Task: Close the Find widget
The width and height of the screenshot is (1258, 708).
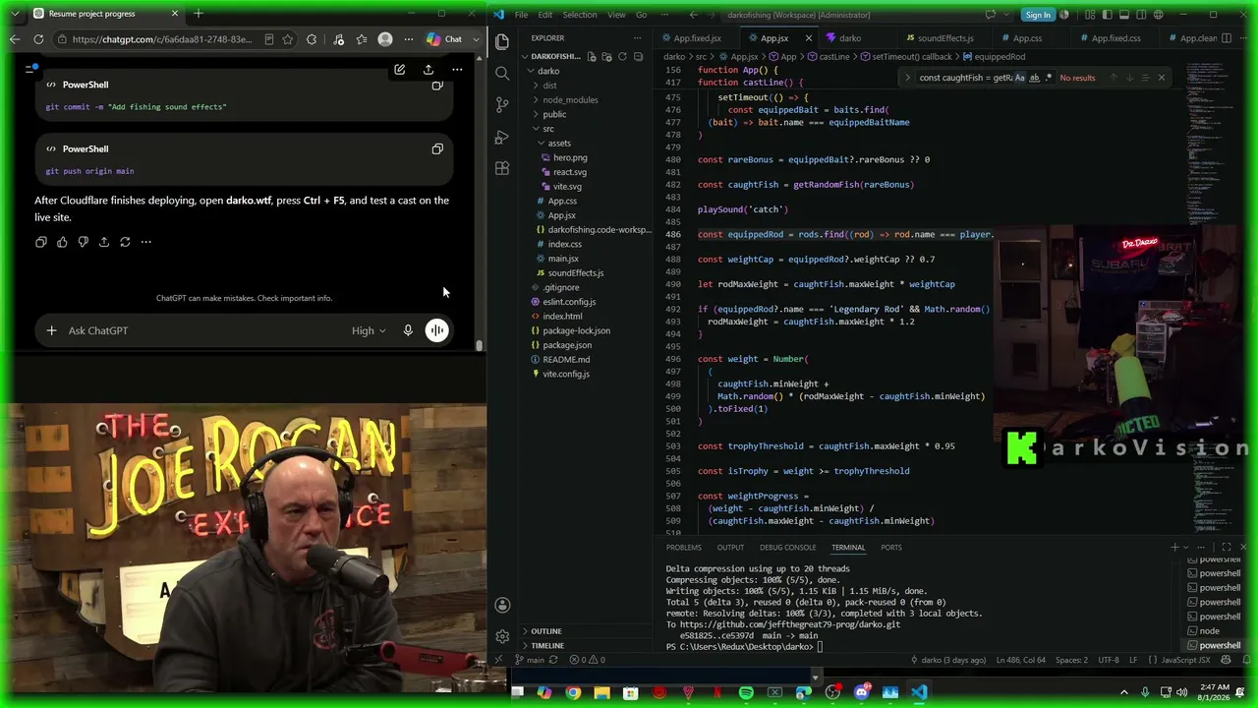Action: click(x=1161, y=78)
